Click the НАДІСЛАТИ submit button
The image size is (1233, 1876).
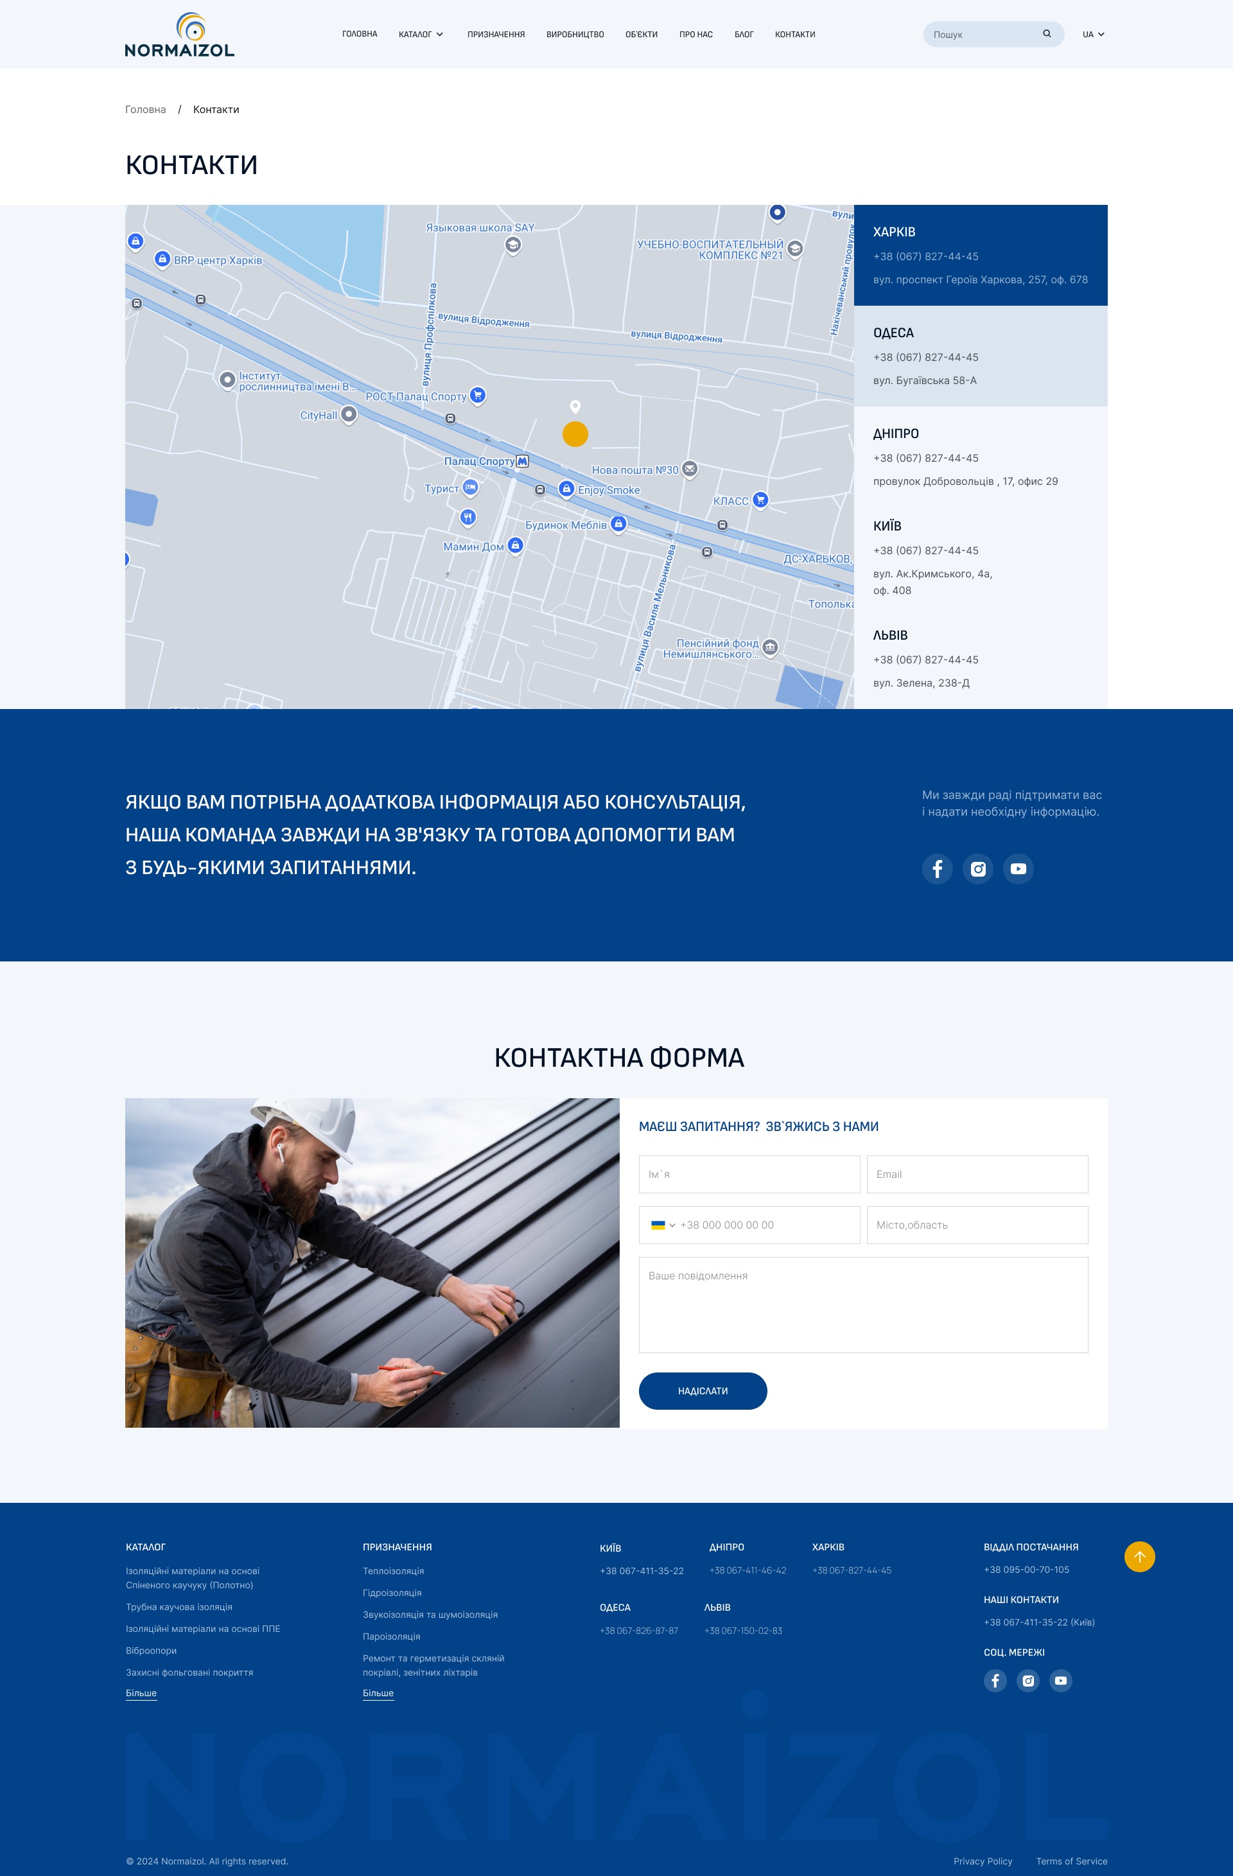click(702, 1390)
